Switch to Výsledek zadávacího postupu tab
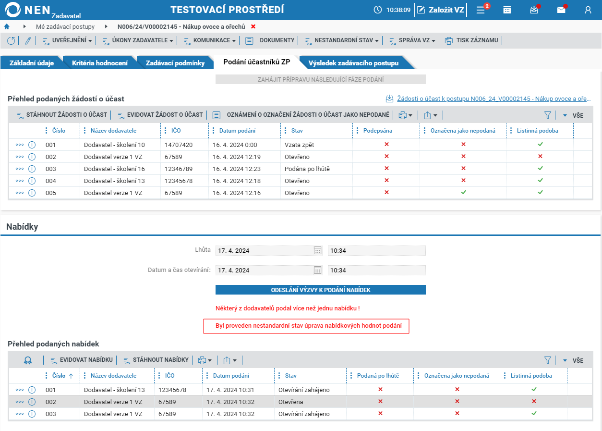 click(353, 63)
